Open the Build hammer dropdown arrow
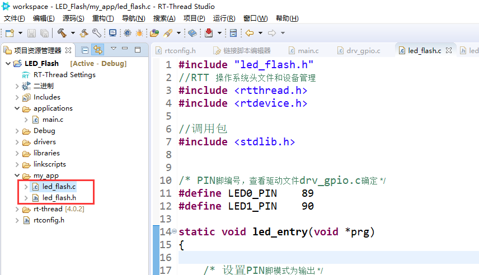Viewport: 479px width, 275px height. [73, 33]
